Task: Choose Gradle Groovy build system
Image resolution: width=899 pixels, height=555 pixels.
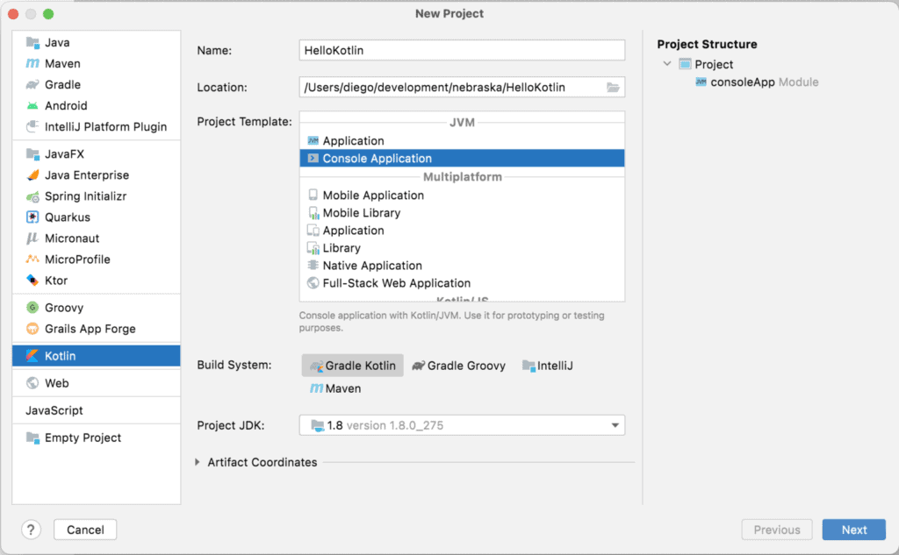Action: click(458, 366)
